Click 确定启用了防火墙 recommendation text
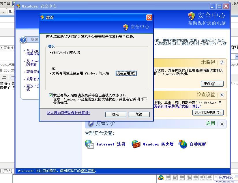The width and height of the screenshot is (238, 183). [66, 53]
